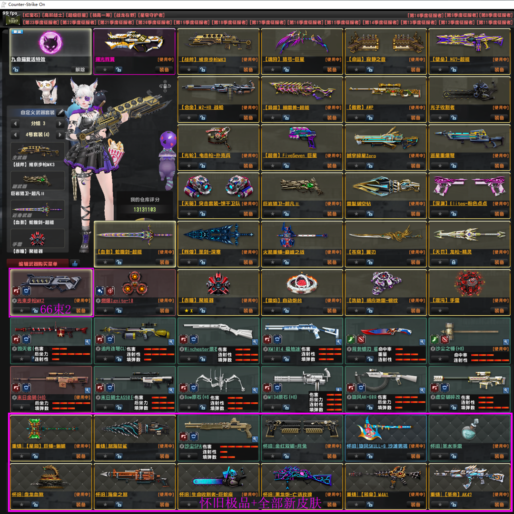Open the 编辑武器购买菜单 button
The height and width of the screenshot is (514, 514).
[x=38, y=264]
